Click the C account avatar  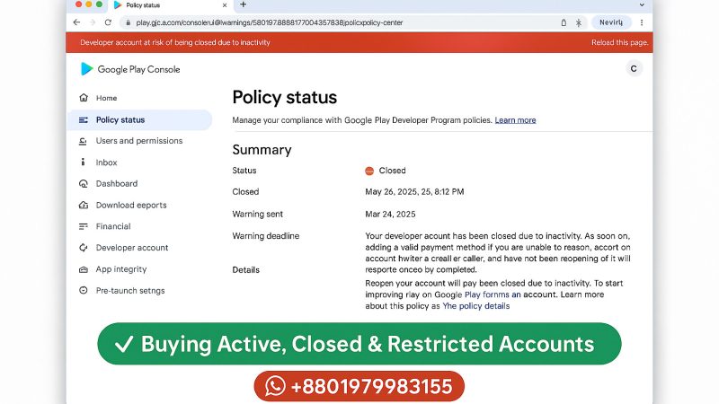pyautogui.click(x=634, y=69)
